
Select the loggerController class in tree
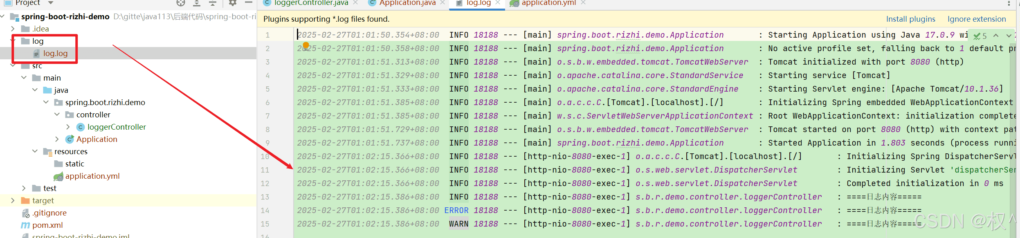tap(117, 127)
